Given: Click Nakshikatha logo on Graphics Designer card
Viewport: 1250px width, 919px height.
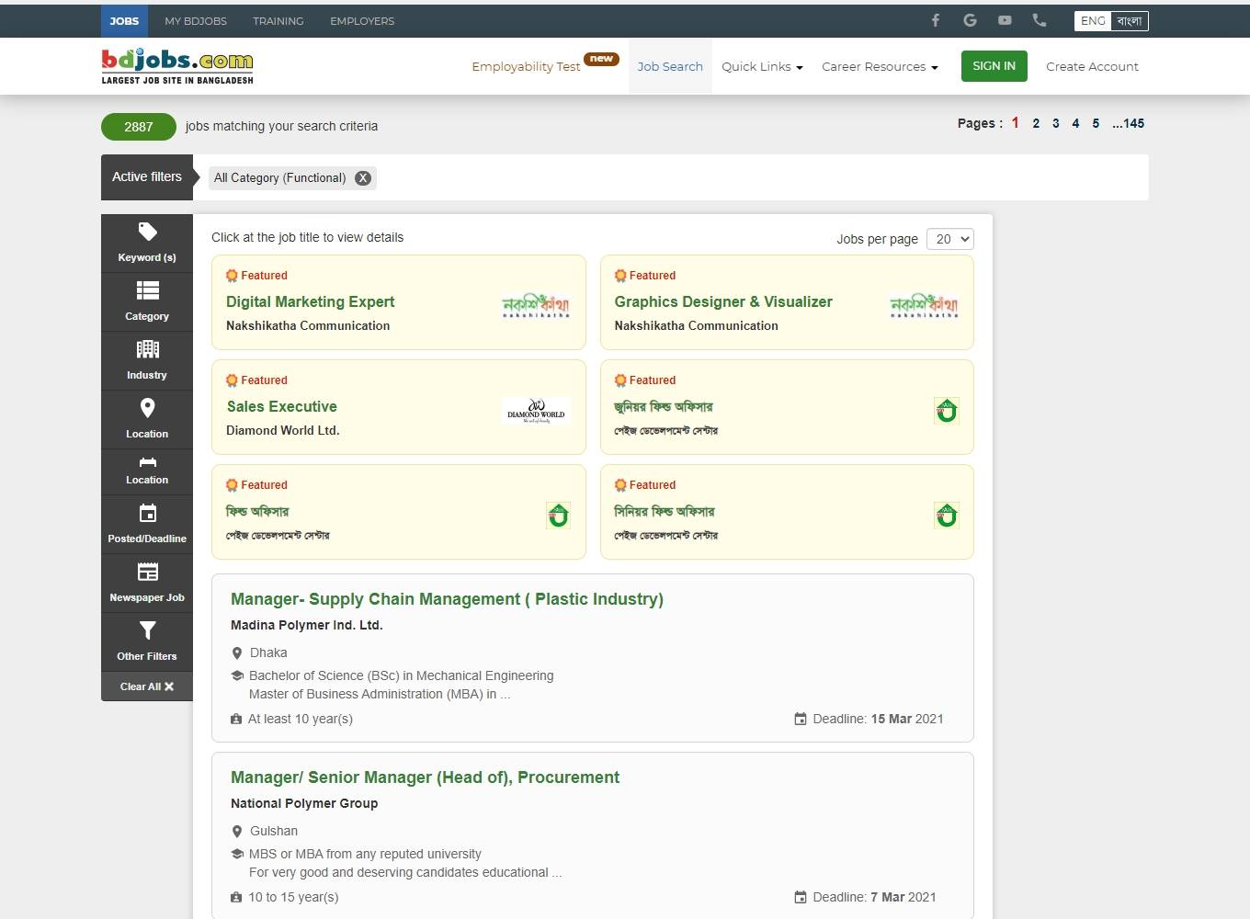Looking at the screenshot, I should point(924,306).
